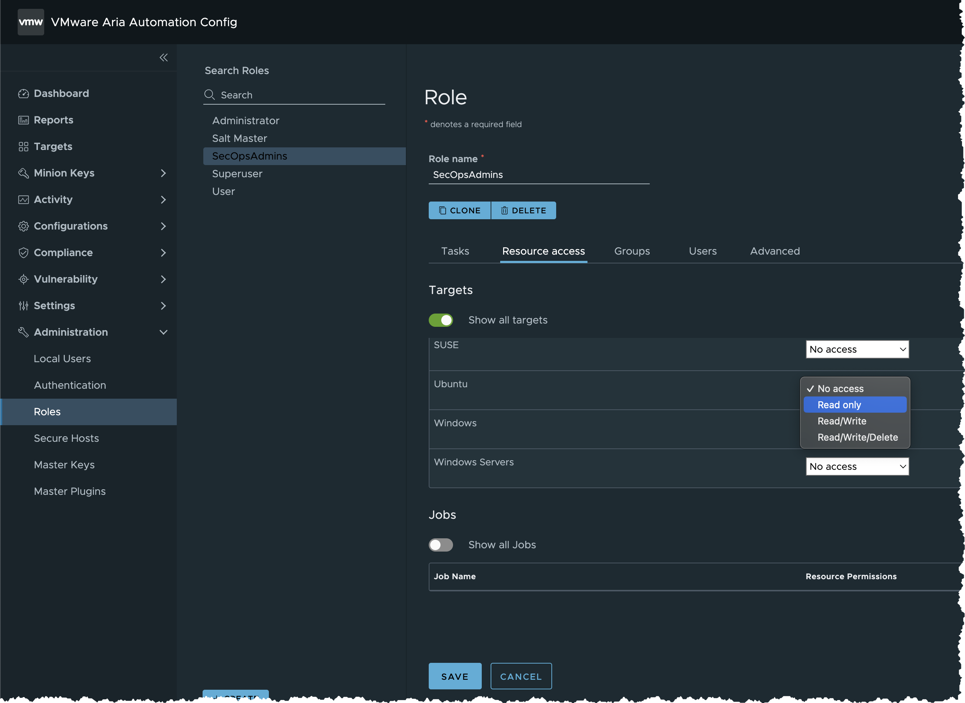Delete the SecOpsAdmins role
This screenshot has height=703, width=965.
523,210
